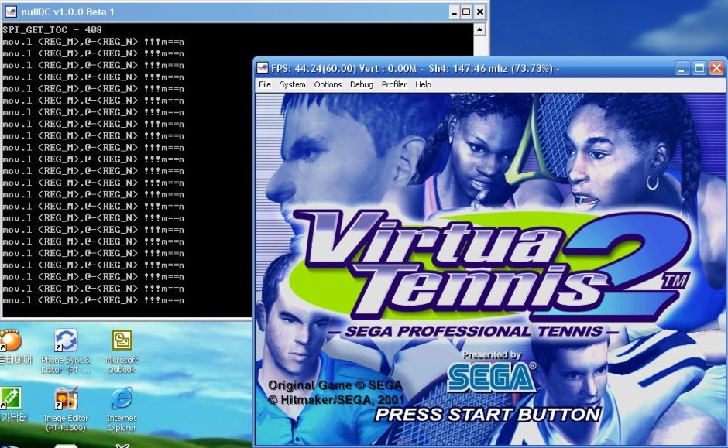Click the FPS and Sh4 title bar text

click(415, 69)
